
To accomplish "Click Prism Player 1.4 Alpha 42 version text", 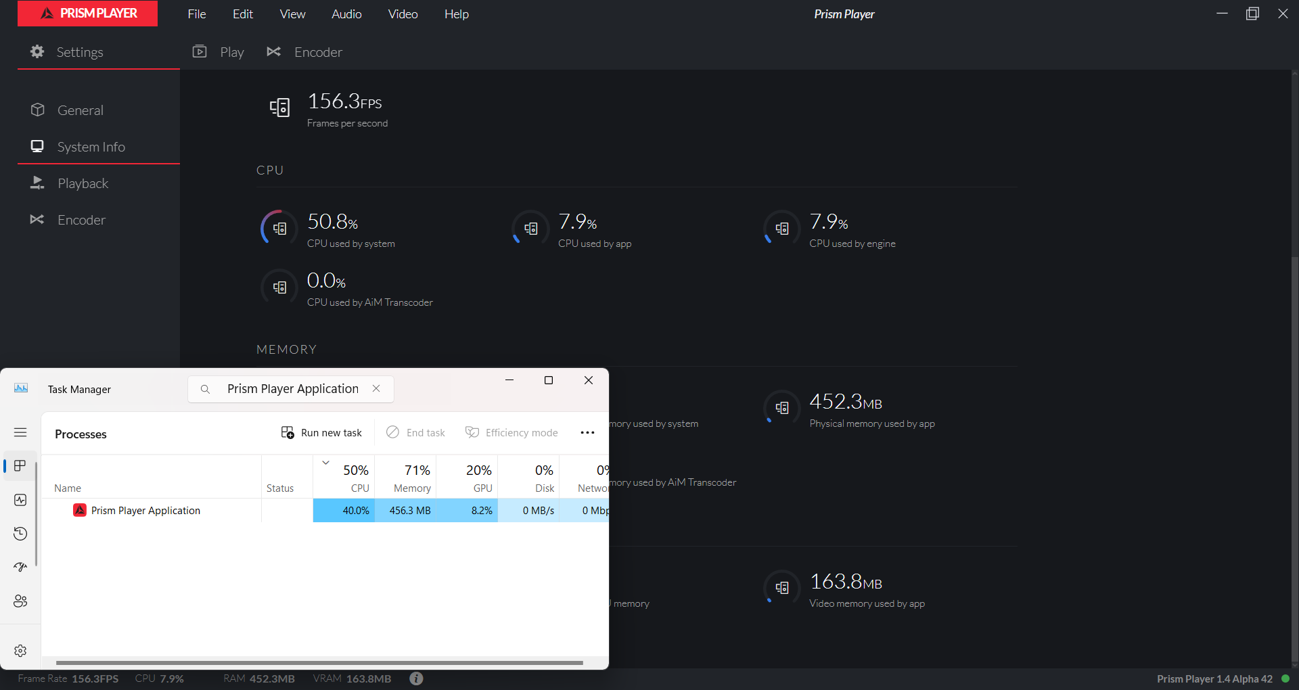I will 1214,678.
